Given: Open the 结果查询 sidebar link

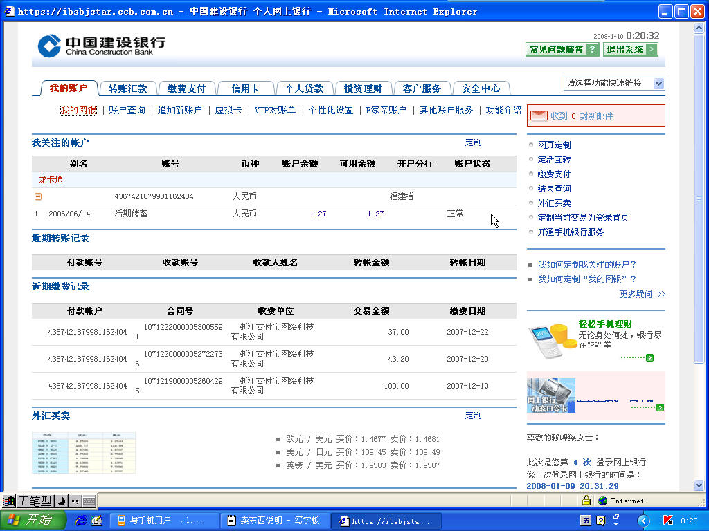Looking at the screenshot, I should 554,188.
